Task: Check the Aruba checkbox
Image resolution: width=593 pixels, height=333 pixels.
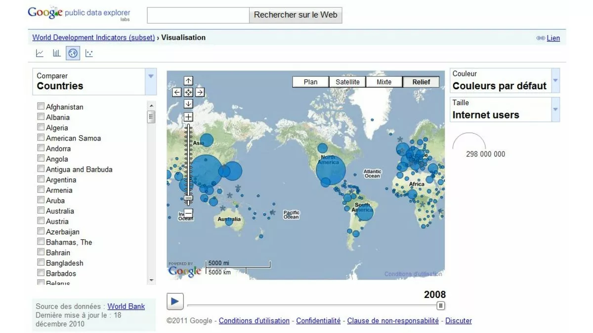Action: 41,200
